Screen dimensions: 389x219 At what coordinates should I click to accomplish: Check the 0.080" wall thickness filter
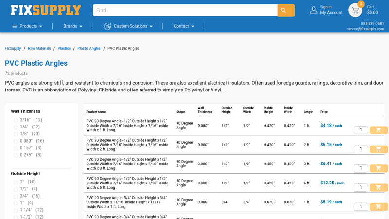[16, 141]
